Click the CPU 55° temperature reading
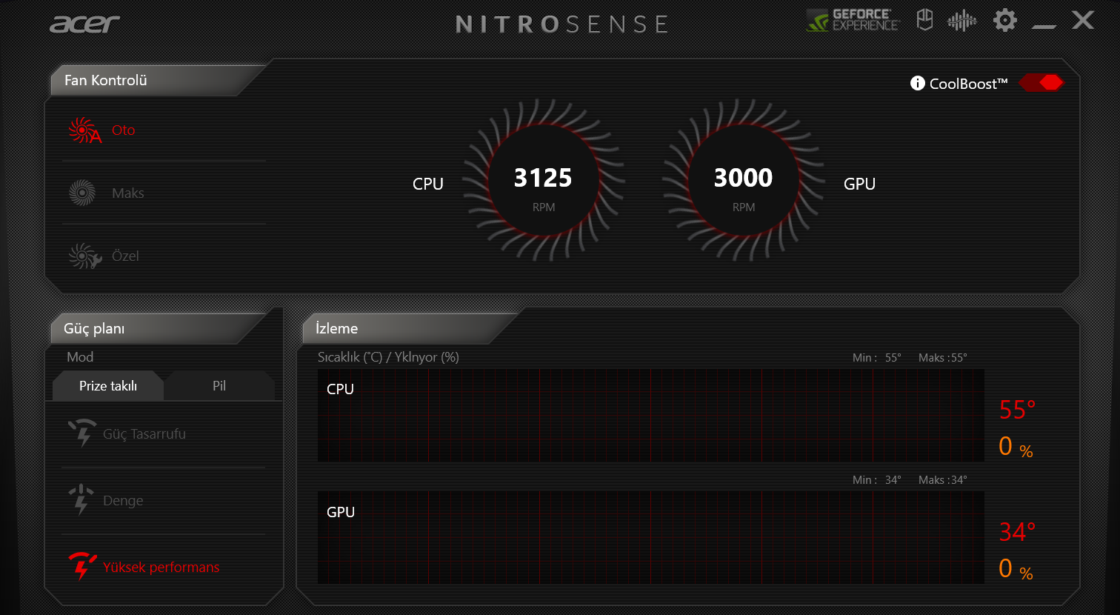This screenshot has width=1120, height=615. tap(1018, 409)
